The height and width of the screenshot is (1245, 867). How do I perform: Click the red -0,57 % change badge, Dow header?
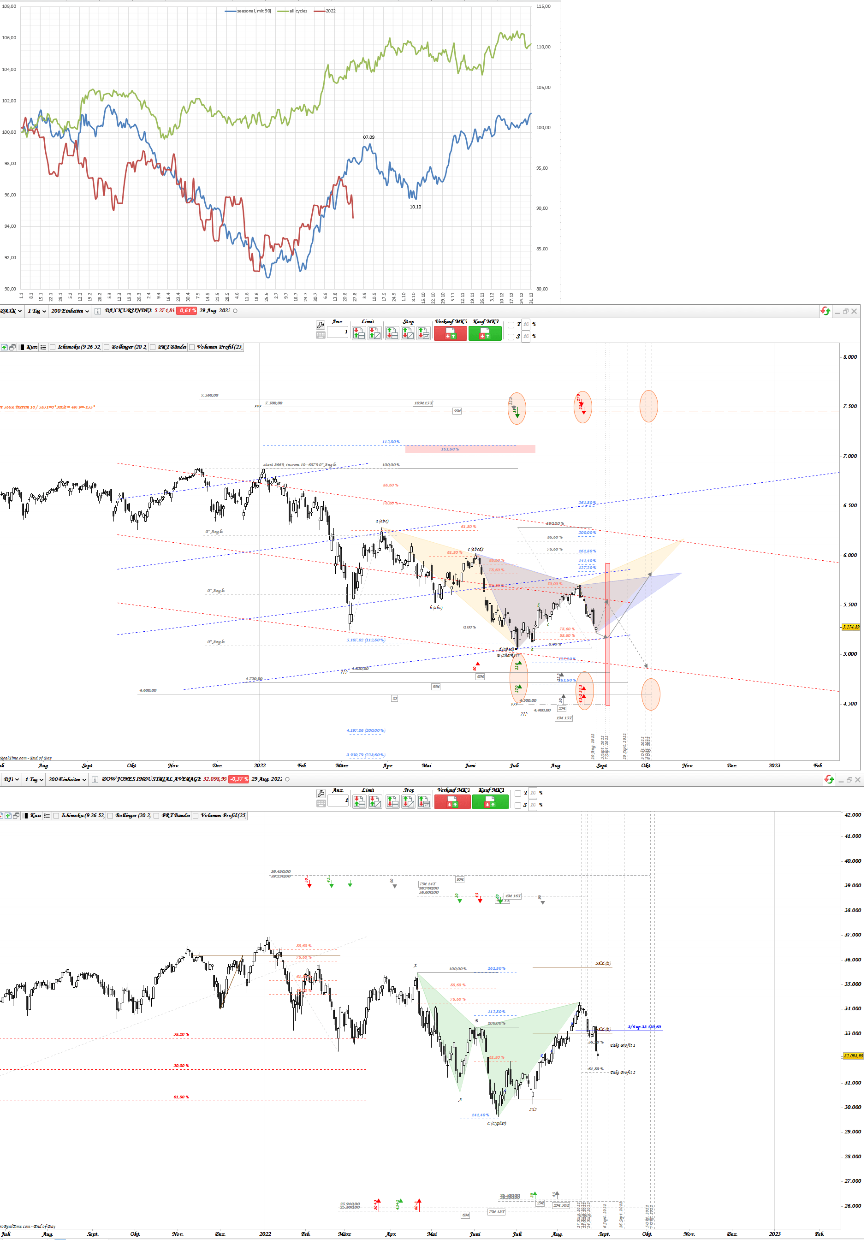coord(238,779)
